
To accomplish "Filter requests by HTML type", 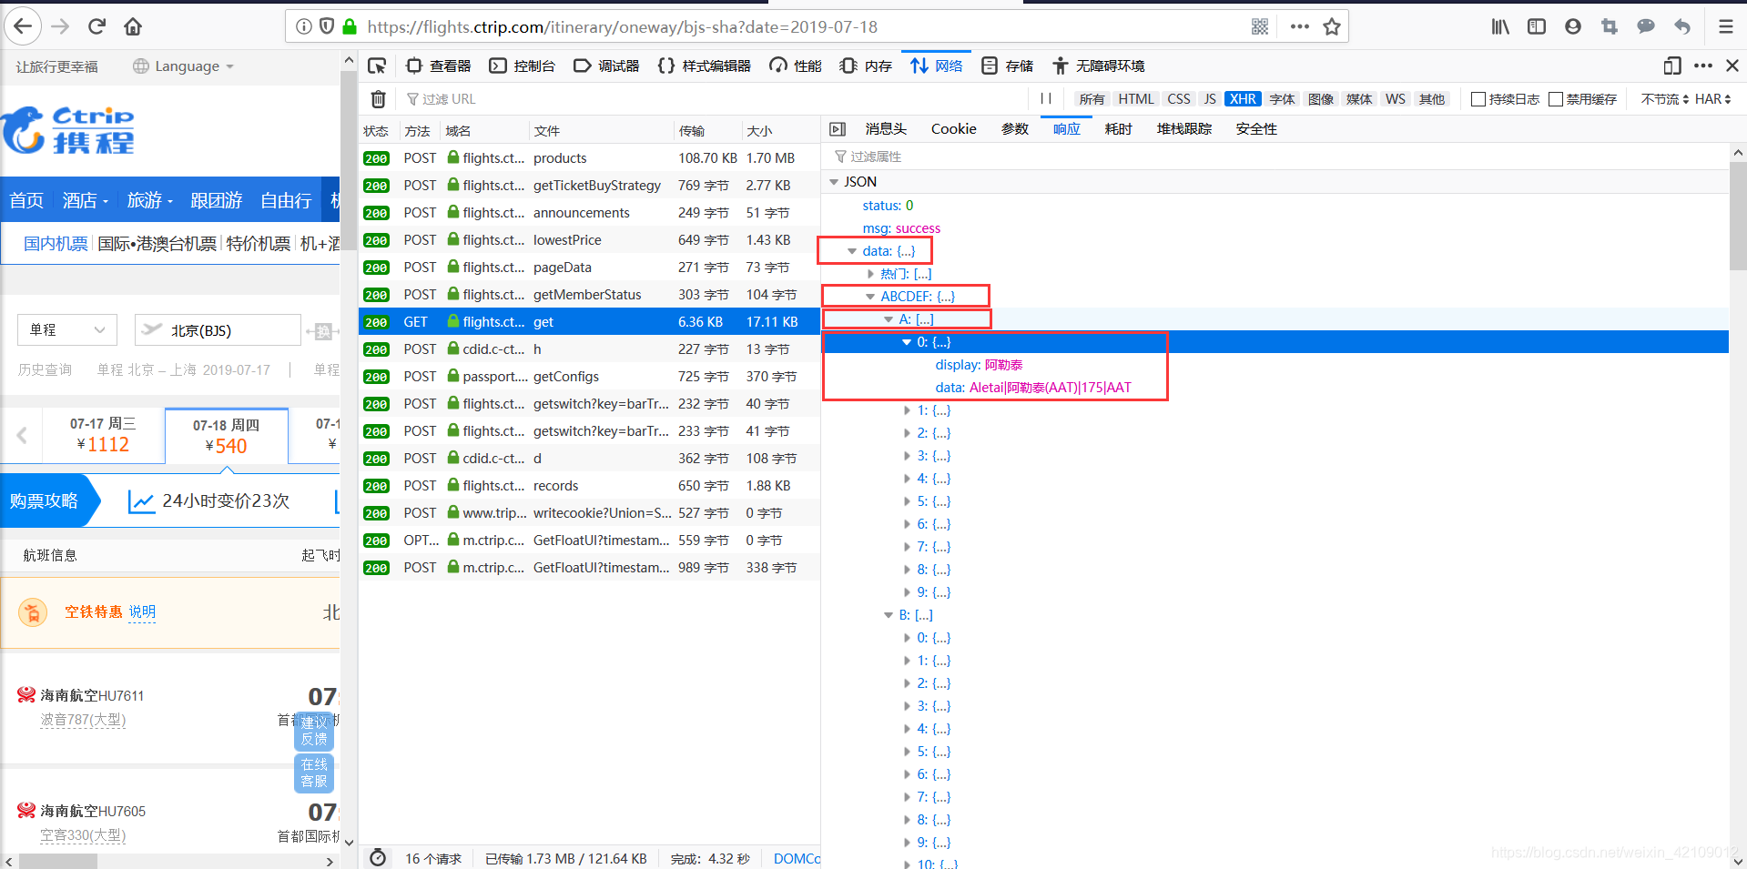I will pos(1135,99).
